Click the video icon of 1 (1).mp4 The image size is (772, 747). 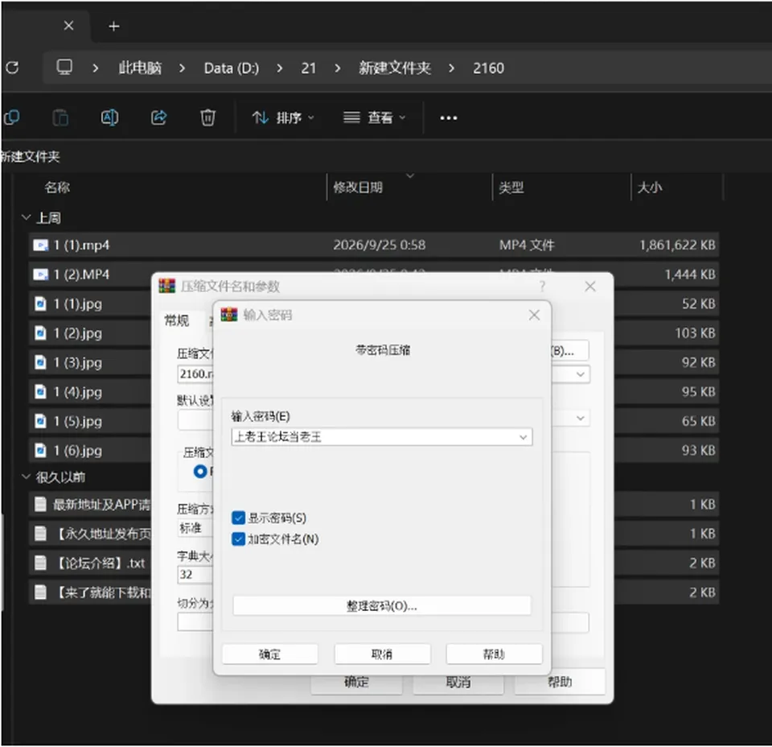pos(40,246)
